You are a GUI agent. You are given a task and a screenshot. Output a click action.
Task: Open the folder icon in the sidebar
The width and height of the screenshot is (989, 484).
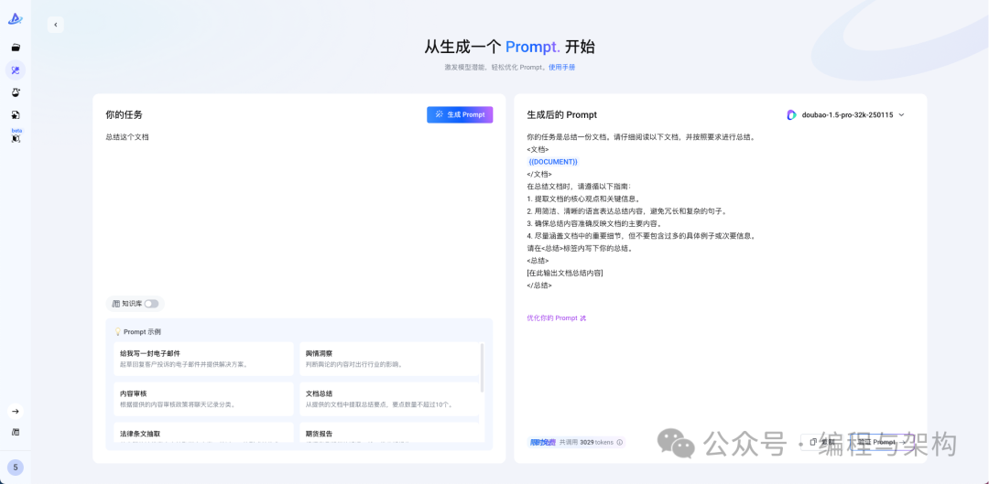(16, 48)
